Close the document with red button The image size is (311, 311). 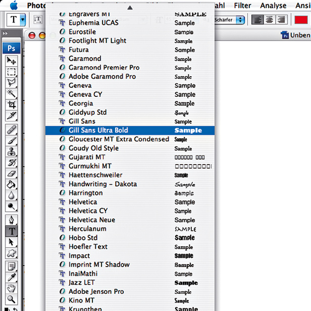pyautogui.click(x=32, y=35)
